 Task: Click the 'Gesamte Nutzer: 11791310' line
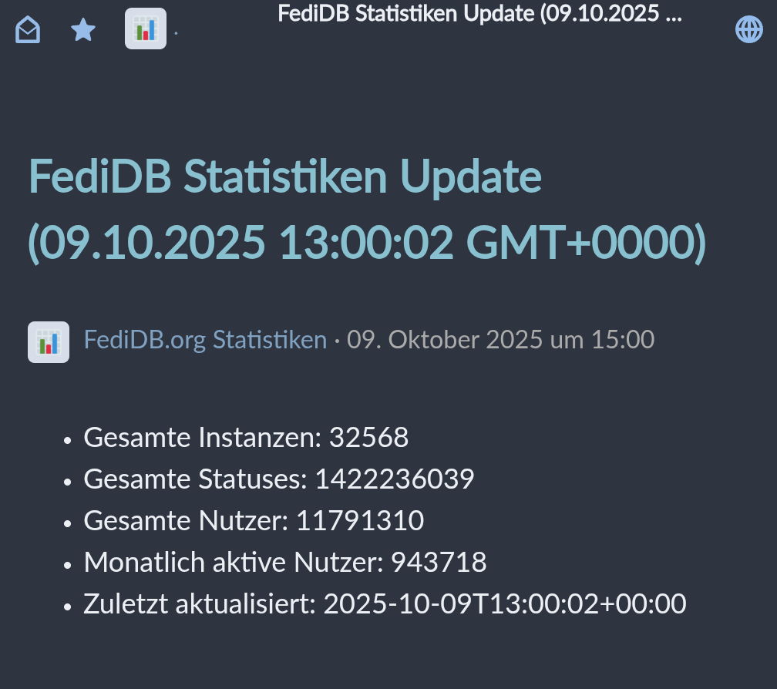click(254, 521)
